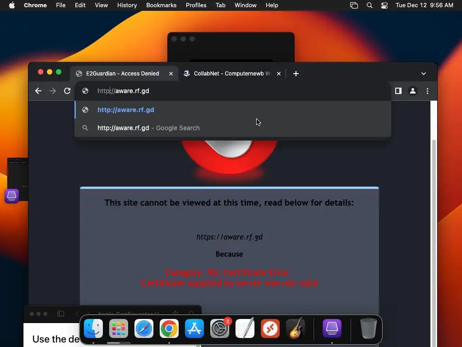Viewport: 462px width, 347px height.
Task: Choose the Google Search suggestion for aware.rf.gd
Action: tap(233, 128)
